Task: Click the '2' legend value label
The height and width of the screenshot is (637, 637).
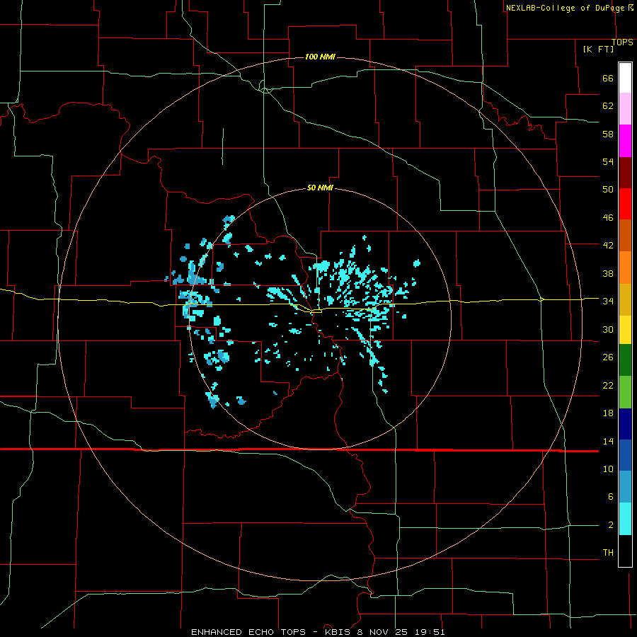Action: click(x=611, y=524)
